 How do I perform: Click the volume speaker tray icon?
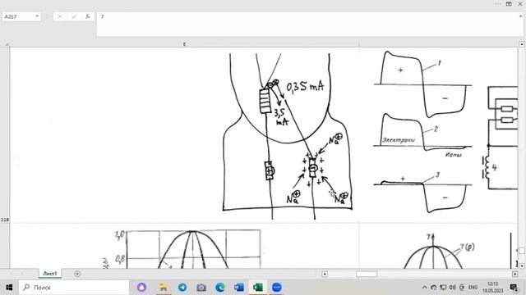point(453,288)
